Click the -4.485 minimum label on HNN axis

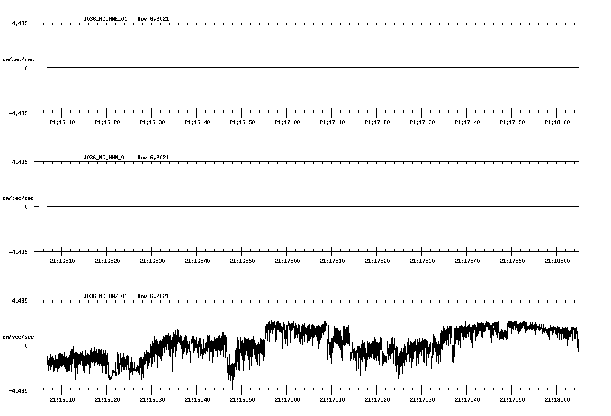click(18, 252)
